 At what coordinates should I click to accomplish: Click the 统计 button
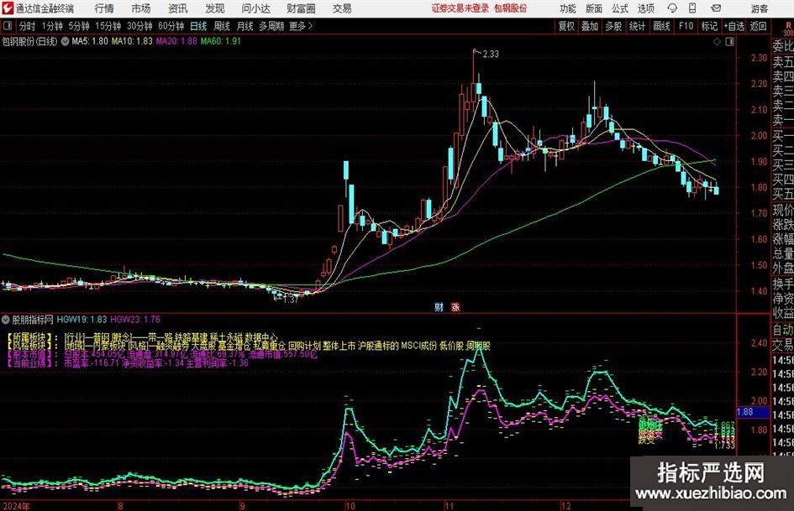[x=637, y=26]
